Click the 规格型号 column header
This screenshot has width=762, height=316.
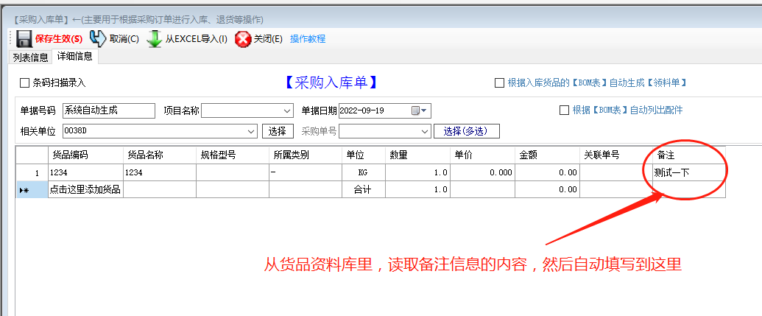point(233,155)
